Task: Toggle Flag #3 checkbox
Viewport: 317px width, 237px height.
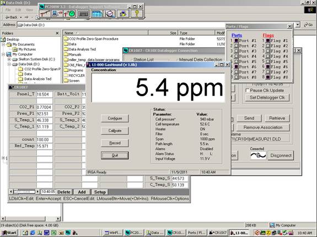Action: (268, 51)
